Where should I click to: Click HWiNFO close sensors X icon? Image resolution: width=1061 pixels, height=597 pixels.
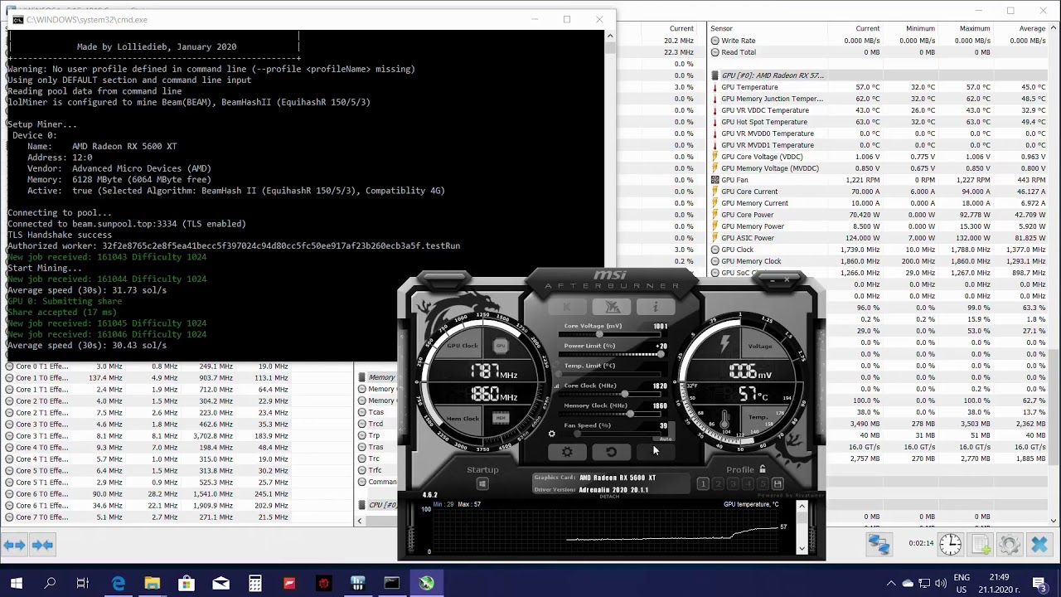tap(1039, 545)
